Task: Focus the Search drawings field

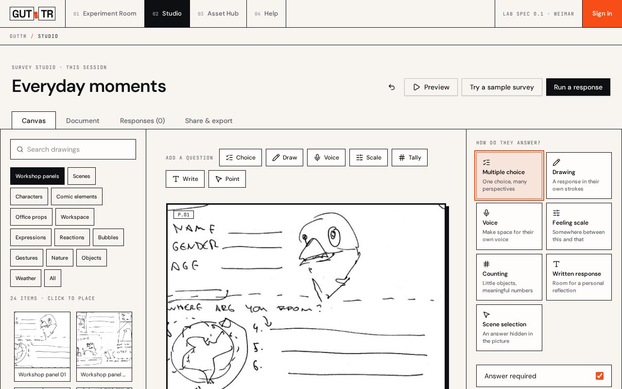Action: tap(73, 149)
